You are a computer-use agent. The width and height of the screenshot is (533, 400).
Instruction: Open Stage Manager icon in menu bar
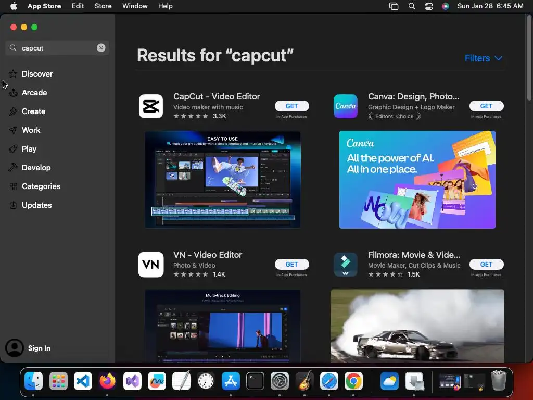pyautogui.click(x=394, y=6)
